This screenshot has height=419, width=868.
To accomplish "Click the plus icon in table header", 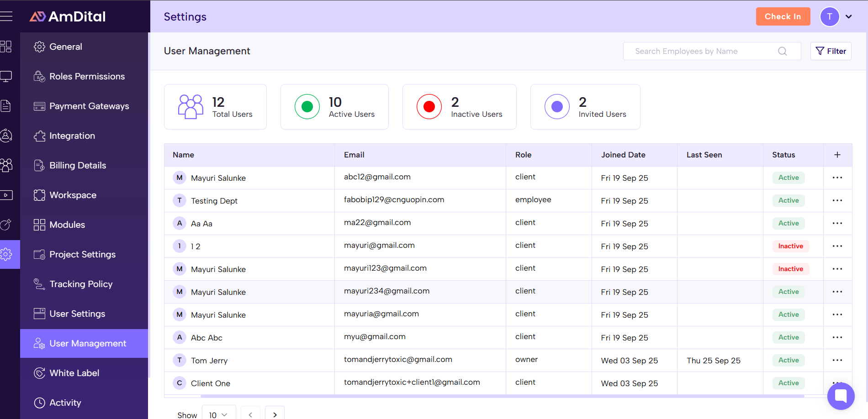I will [x=837, y=155].
